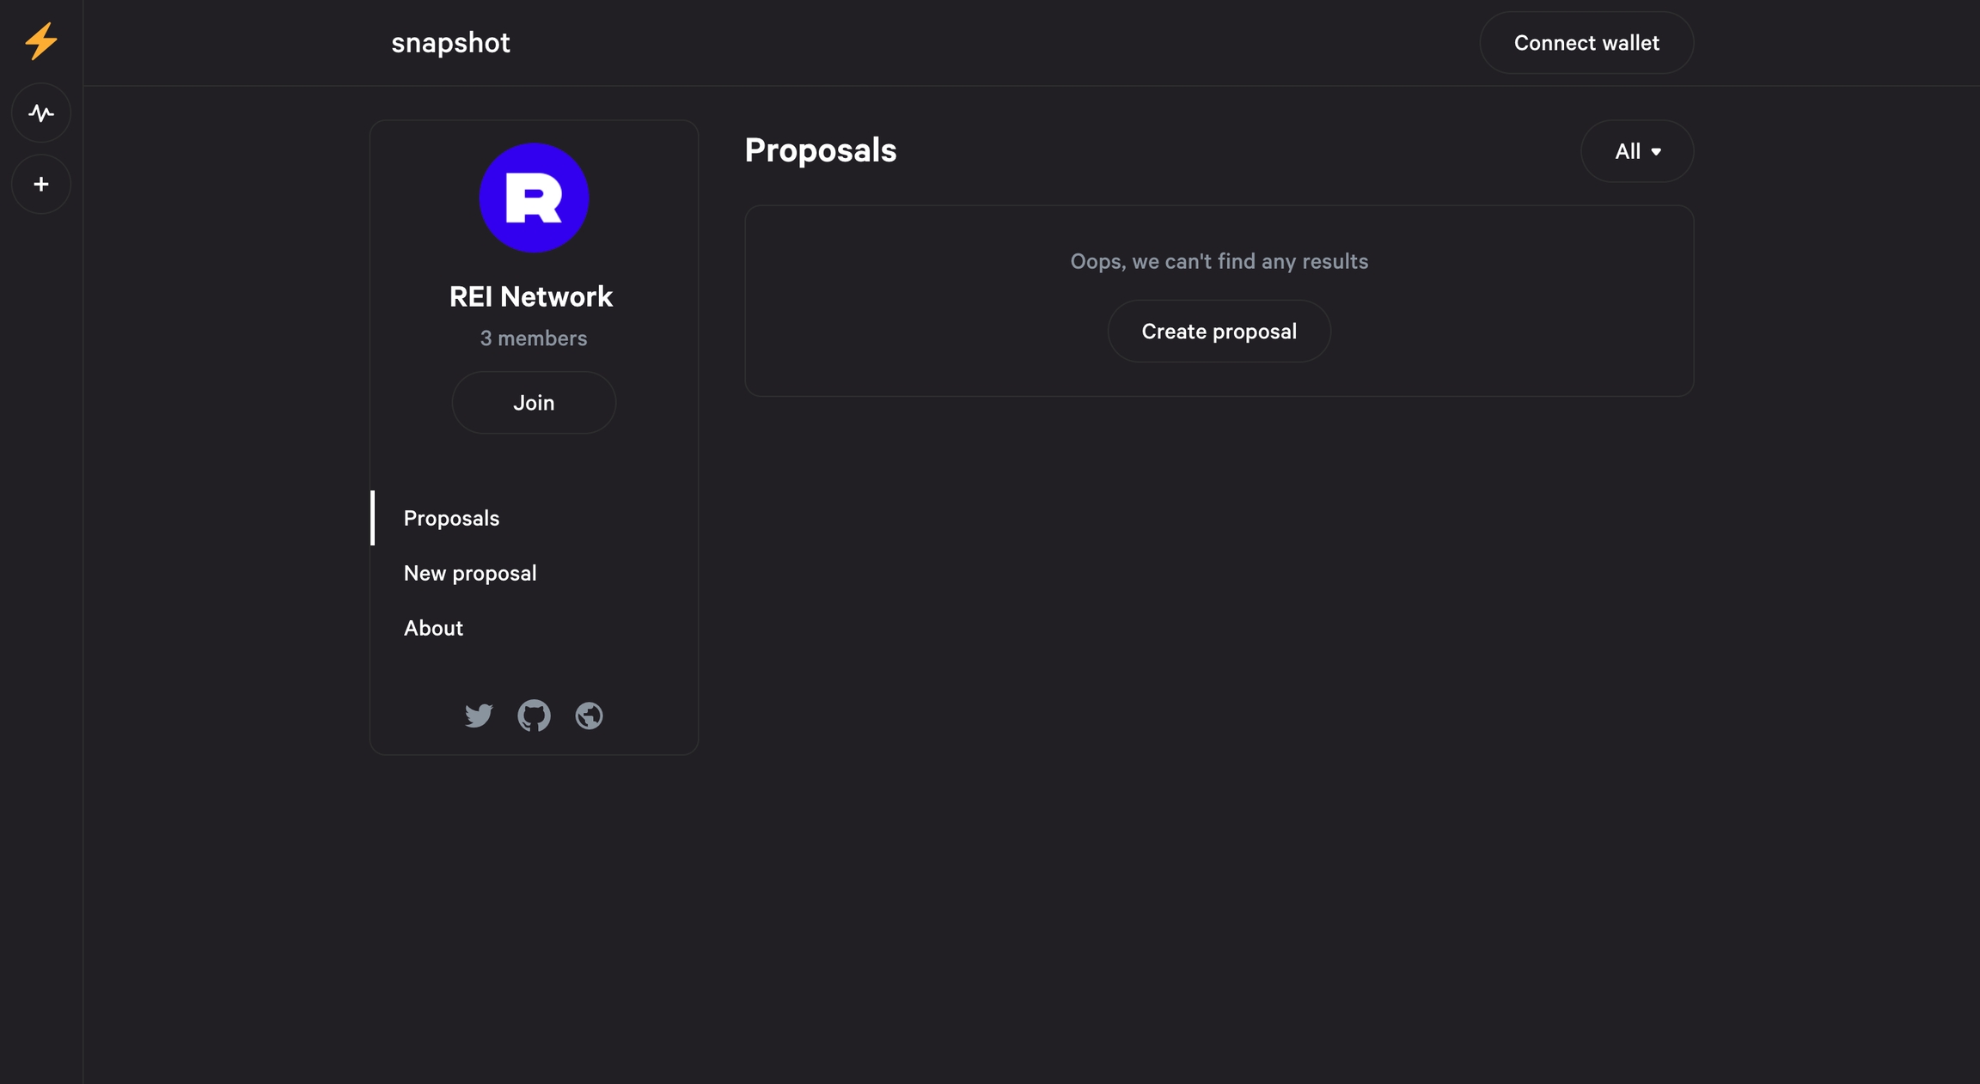Click the REI Network avatar logo

pos(534,198)
